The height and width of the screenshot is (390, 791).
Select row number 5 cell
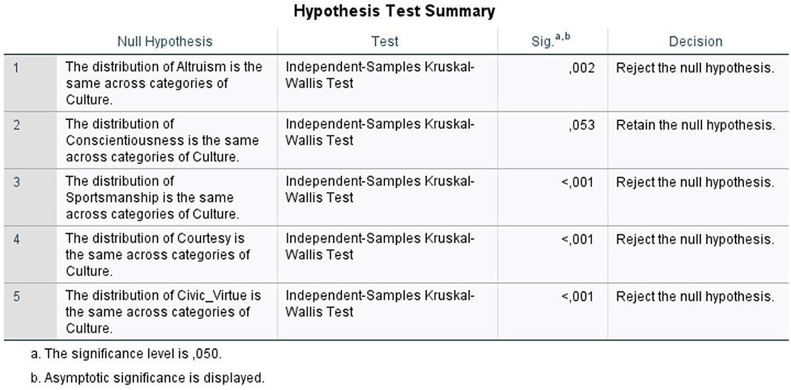click(30, 311)
